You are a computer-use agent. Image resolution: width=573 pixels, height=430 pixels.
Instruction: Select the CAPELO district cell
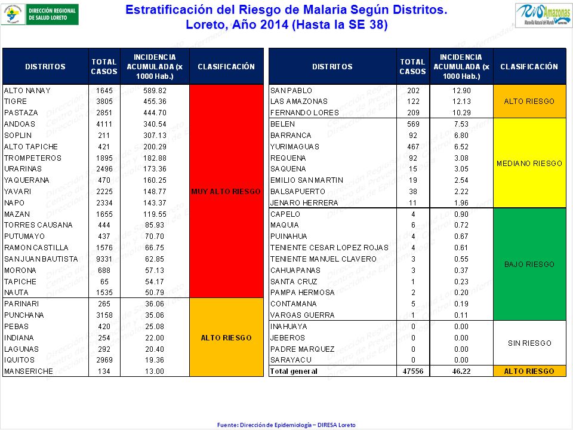332,214
